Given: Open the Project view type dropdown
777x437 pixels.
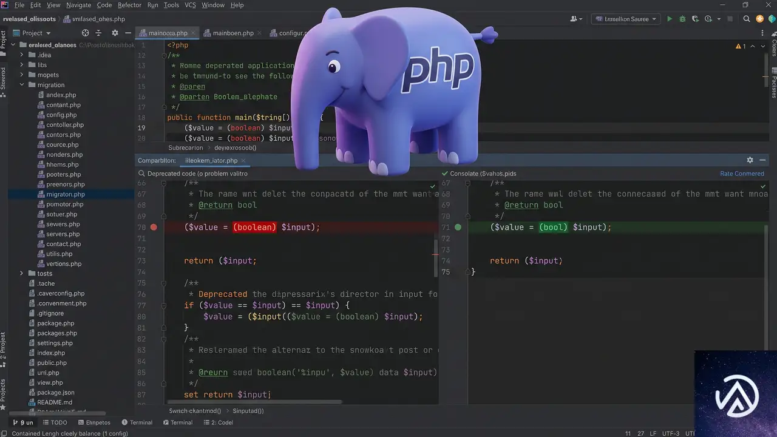Looking at the screenshot, I should [32, 33].
